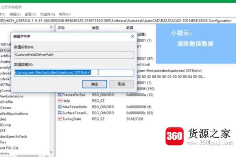236x157 pixels.
Task: Select the TuningDate value name
Action: 72,119
